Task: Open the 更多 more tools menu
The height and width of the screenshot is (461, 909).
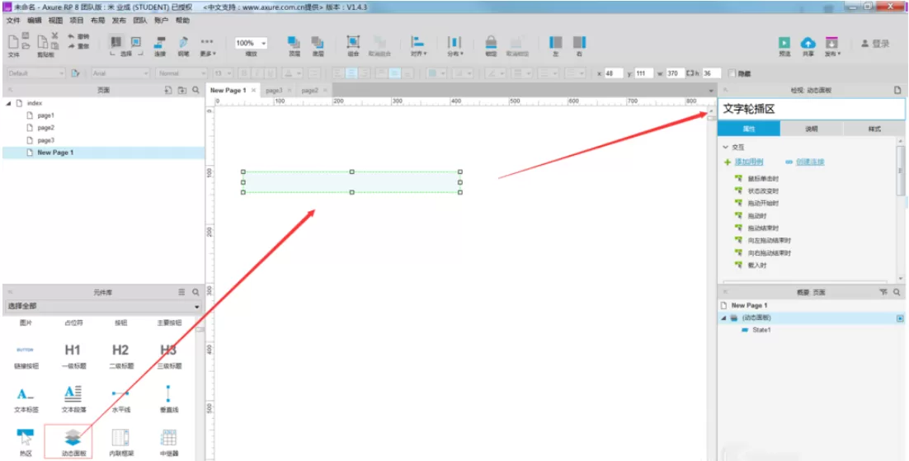Action: [208, 46]
